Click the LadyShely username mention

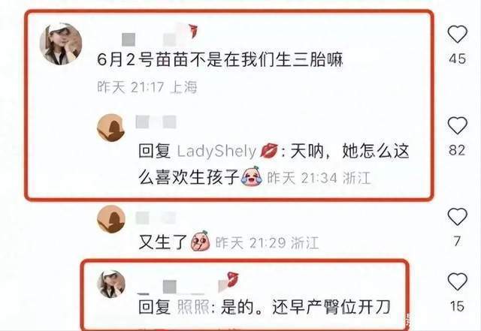point(216,151)
